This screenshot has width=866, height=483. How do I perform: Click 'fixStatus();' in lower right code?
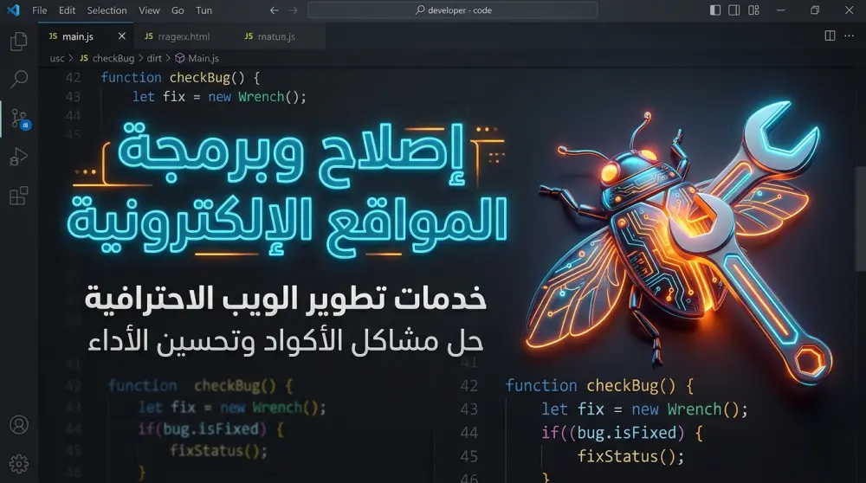(x=630, y=456)
